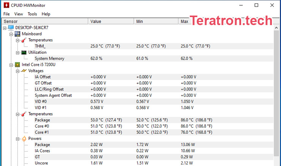Select the System Memory row
The height and width of the screenshot is (166, 281).
coord(154,58)
